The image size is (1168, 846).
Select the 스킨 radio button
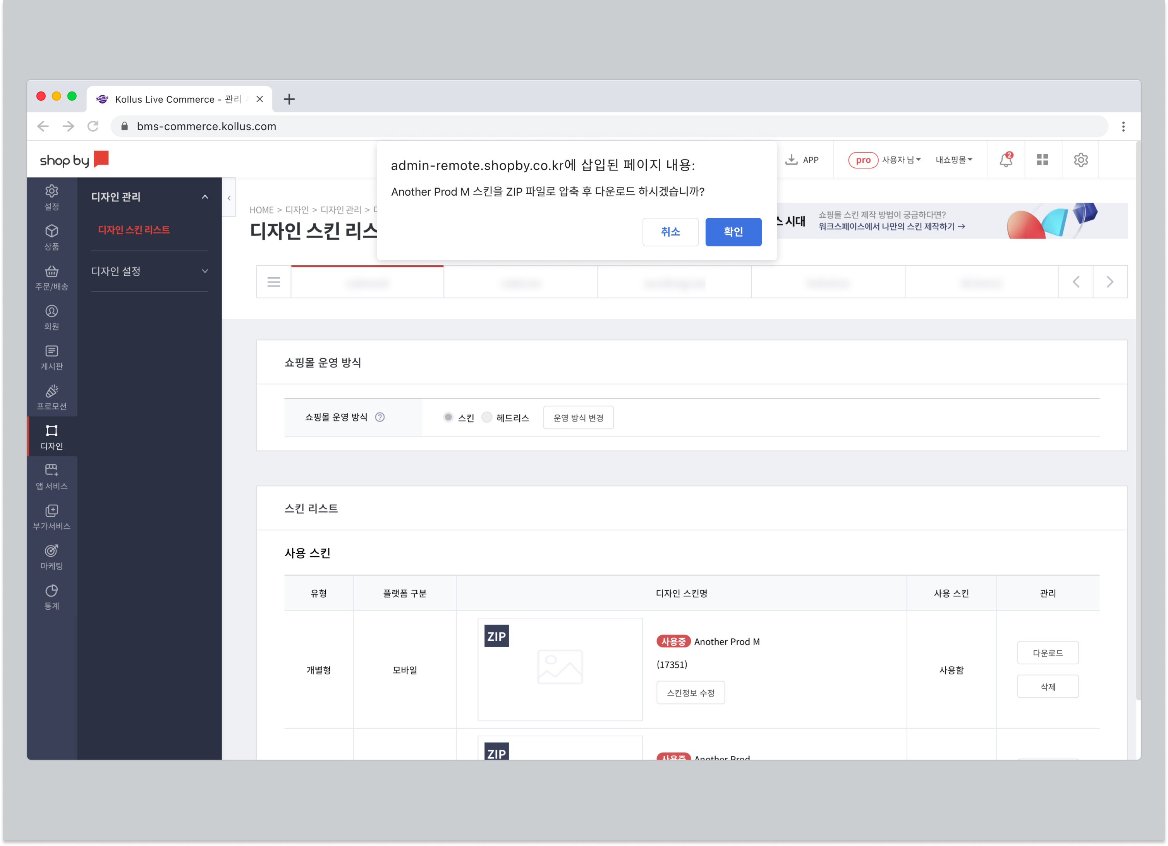click(x=448, y=417)
